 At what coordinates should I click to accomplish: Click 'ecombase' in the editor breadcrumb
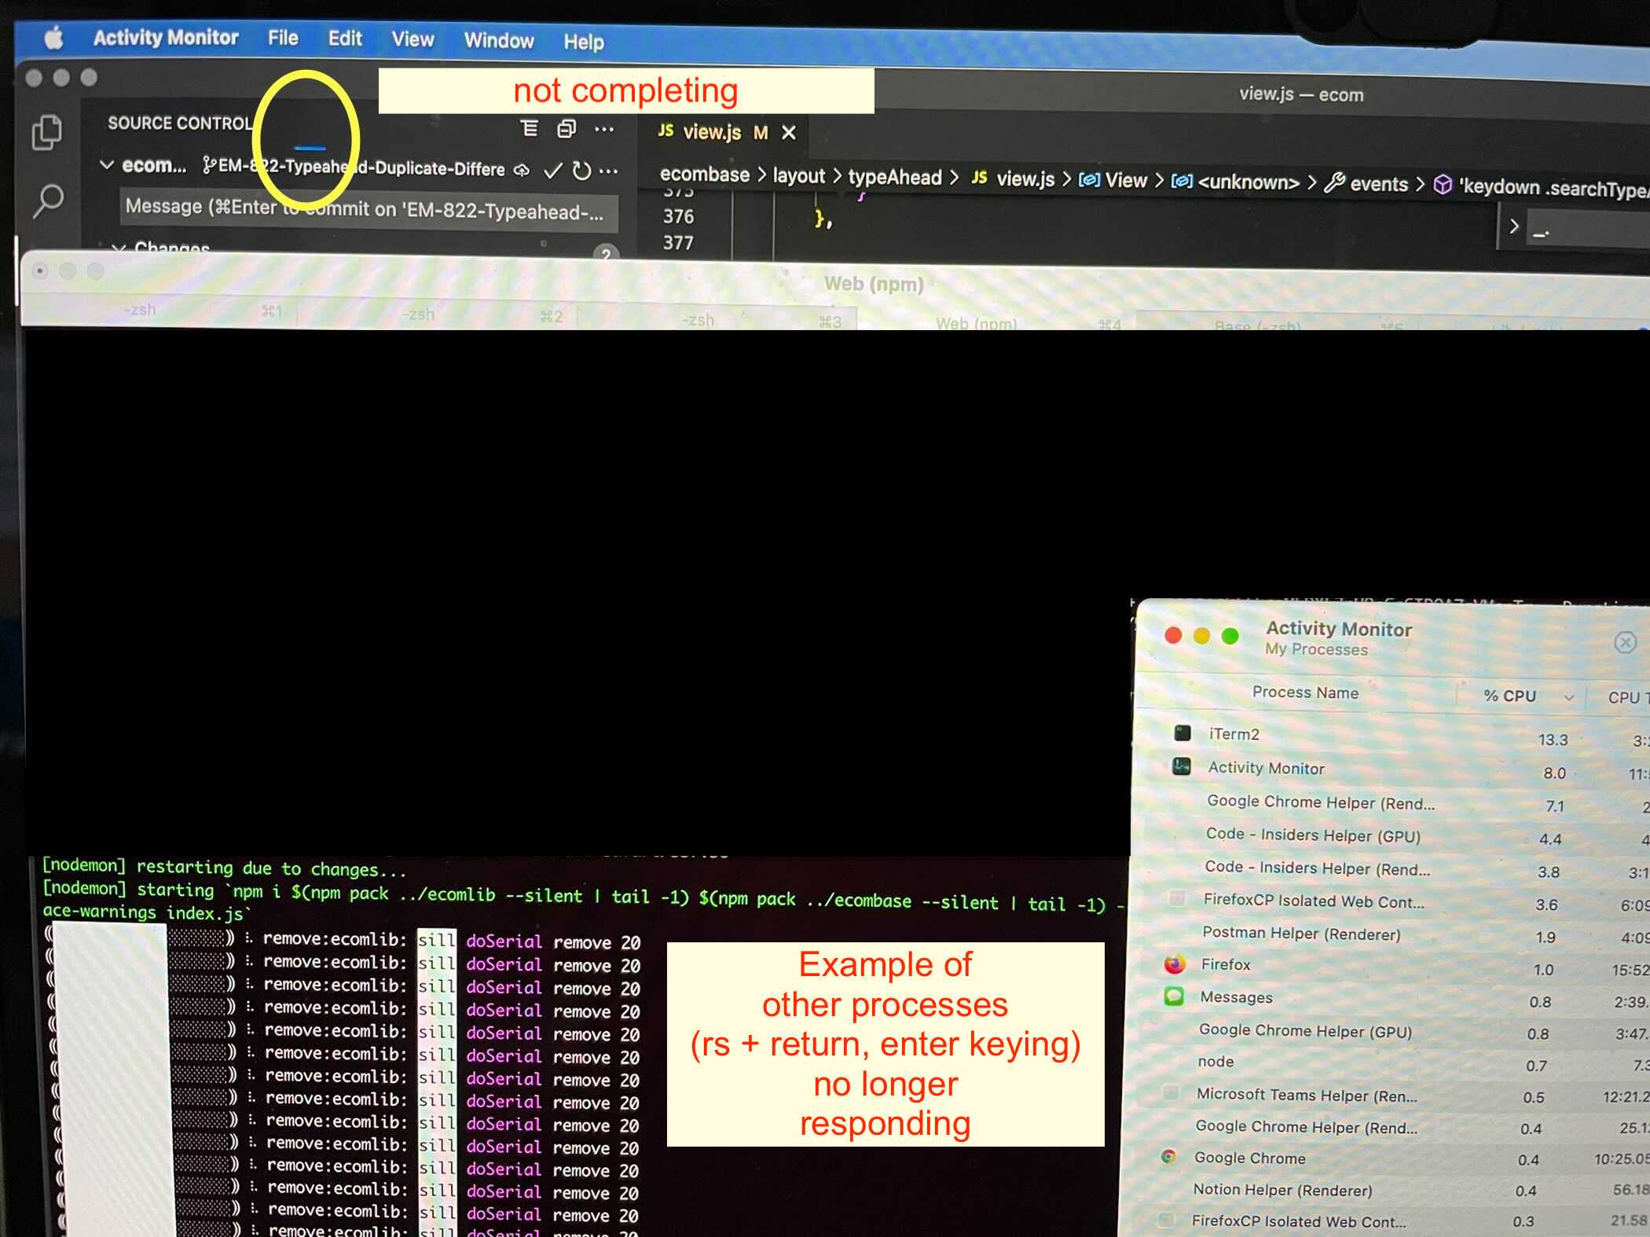pyautogui.click(x=705, y=175)
